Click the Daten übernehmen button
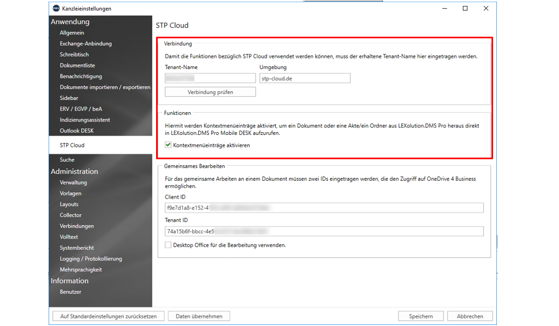Viewport: 559px width, 326px height. (199, 316)
